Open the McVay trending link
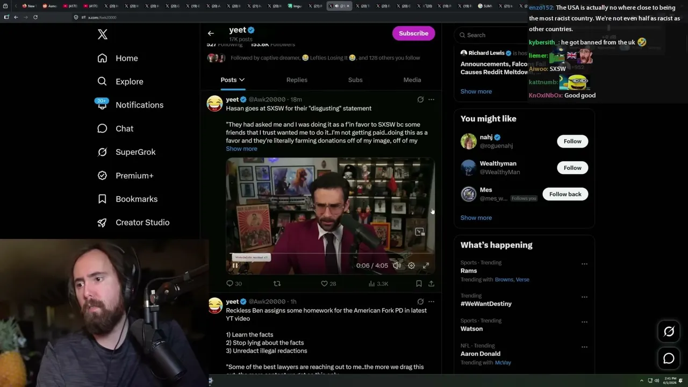688x387 pixels. tap(503, 363)
